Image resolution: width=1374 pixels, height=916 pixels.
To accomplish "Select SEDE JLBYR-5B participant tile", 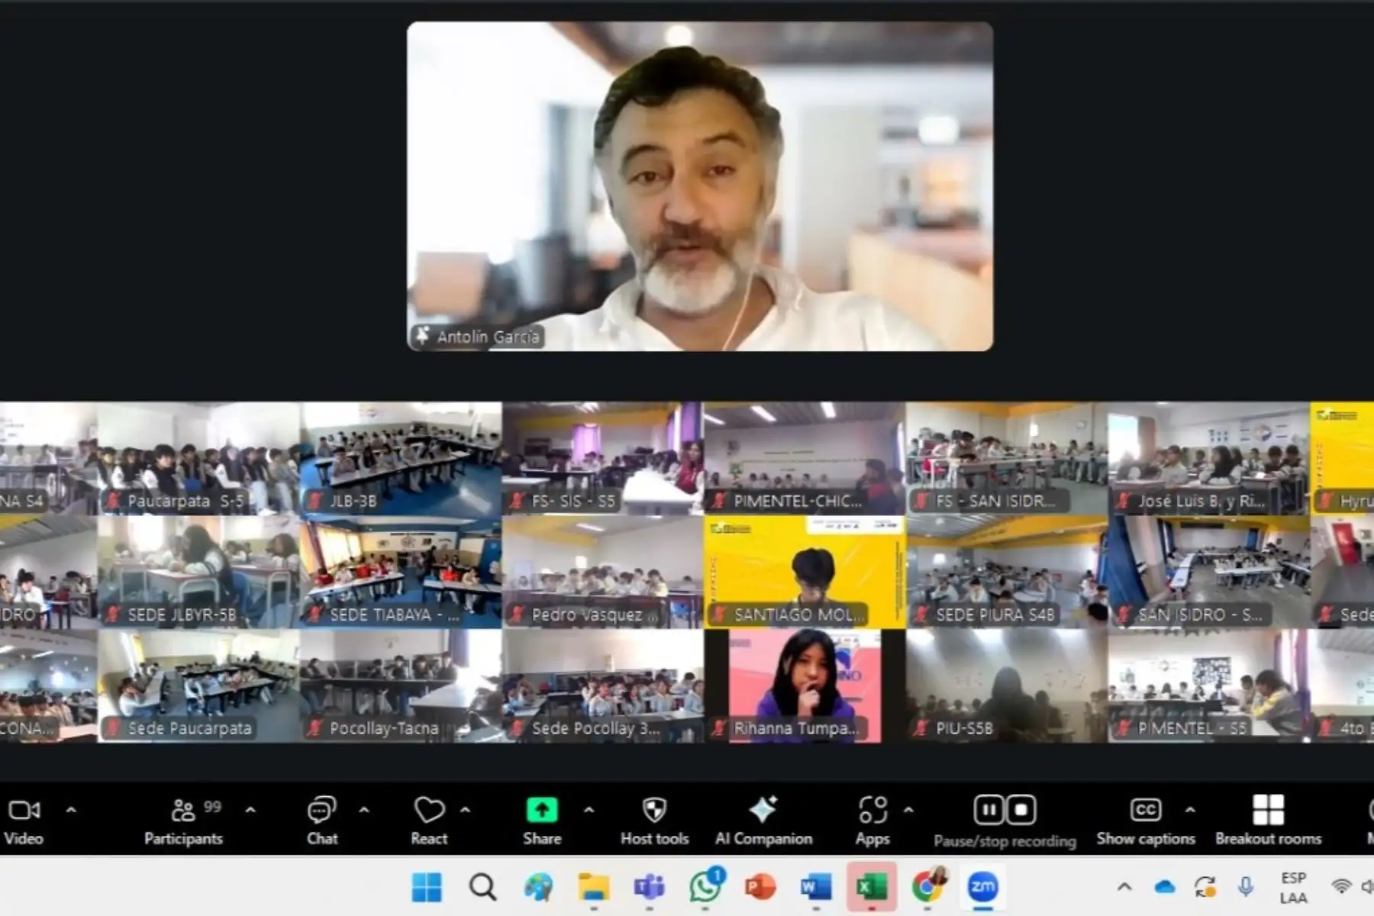I will 198,572.
